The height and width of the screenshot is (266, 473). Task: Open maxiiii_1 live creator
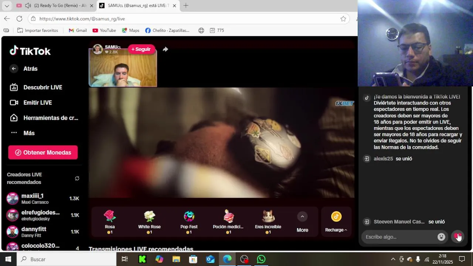tap(43, 198)
